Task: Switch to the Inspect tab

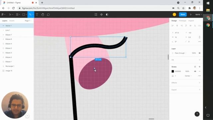Action: coord(191,21)
